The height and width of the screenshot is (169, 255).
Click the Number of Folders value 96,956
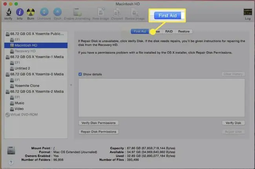[x=58, y=160]
